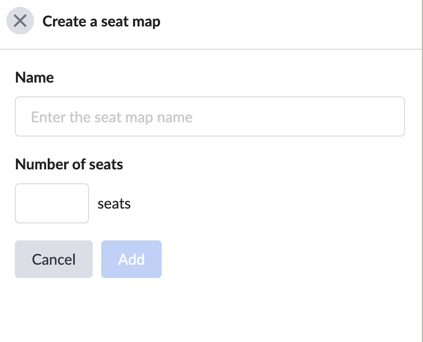Select the number of seats box
The height and width of the screenshot is (342, 423).
(52, 203)
